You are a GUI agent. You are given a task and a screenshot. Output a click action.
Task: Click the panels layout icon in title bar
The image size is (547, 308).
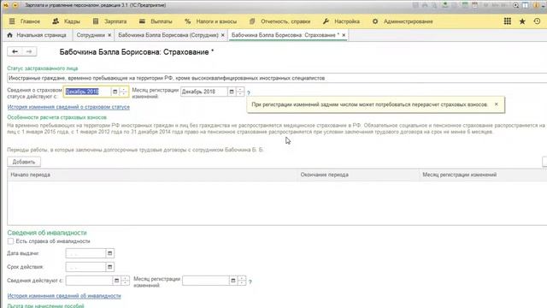(526, 5)
